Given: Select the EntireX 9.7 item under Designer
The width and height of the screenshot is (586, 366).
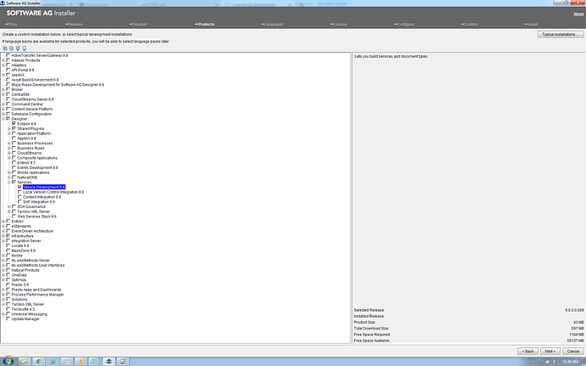Looking at the screenshot, I should coord(26,163).
